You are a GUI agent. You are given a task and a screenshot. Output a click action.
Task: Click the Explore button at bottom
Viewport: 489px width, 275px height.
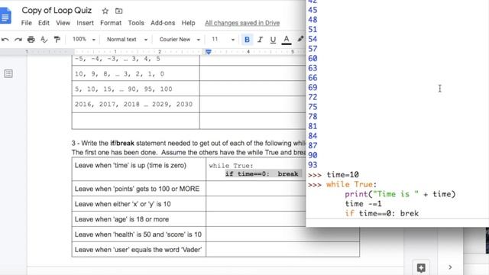421,267
